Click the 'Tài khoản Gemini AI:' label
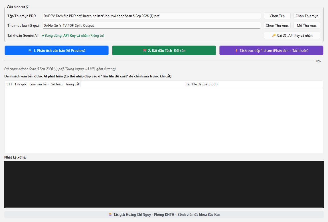Screen dimensions: 328x222 click(x=23, y=36)
